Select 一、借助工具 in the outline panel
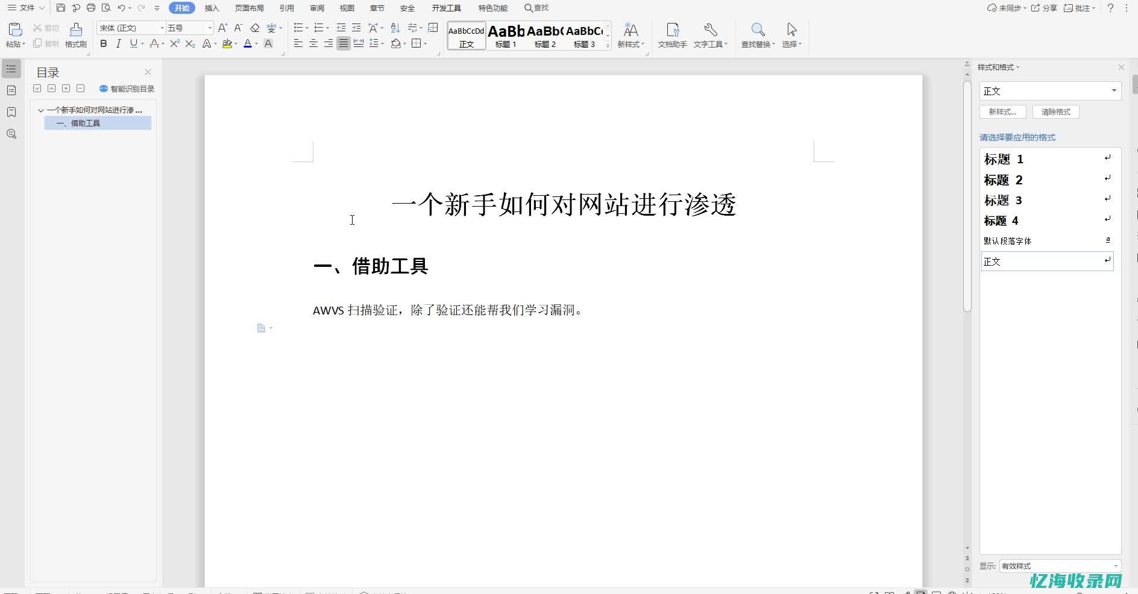The image size is (1138, 594). tap(84, 123)
